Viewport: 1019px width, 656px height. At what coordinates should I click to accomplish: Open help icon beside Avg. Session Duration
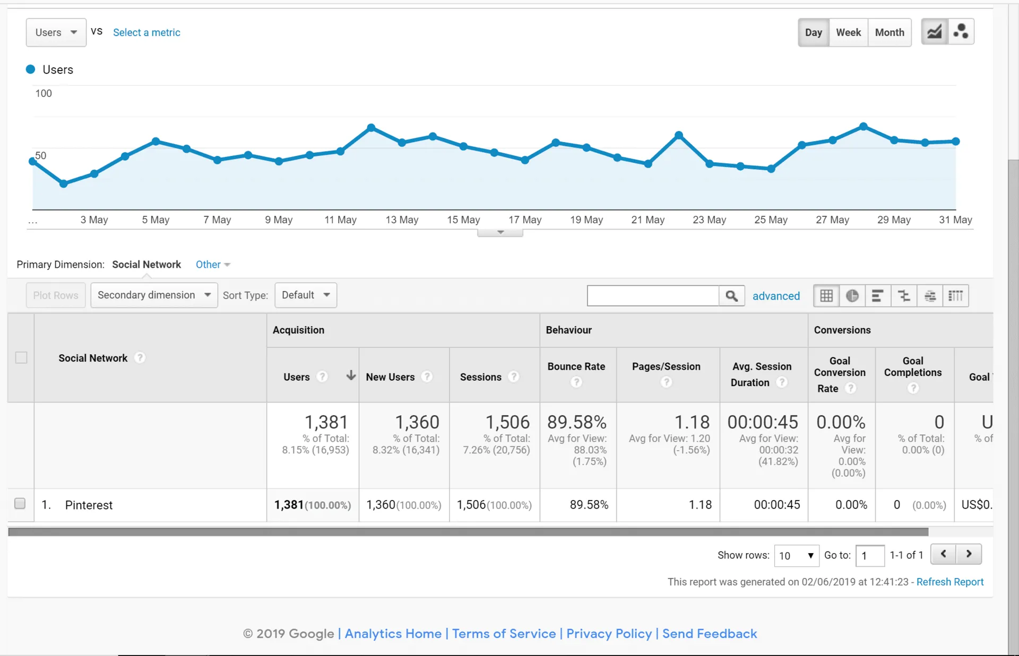[781, 382]
